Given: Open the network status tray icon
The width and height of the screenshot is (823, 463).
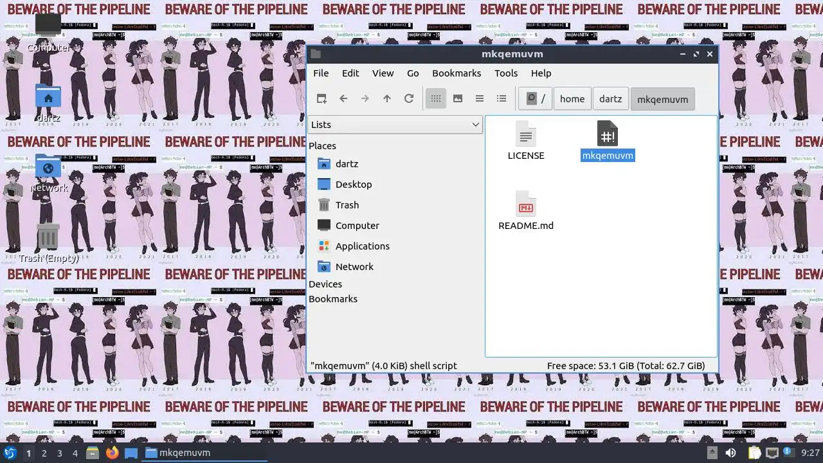Looking at the screenshot, I should 772,453.
